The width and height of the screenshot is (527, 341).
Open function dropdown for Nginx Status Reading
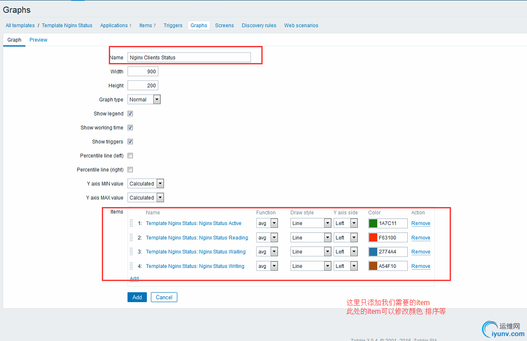[267, 238]
